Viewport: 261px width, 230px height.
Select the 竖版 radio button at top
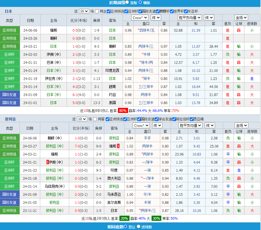(x=127, y=2)
